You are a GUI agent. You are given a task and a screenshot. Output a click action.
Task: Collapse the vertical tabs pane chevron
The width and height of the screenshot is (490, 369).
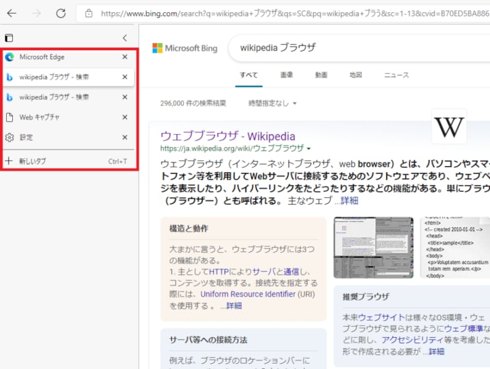tap(125, 38)
